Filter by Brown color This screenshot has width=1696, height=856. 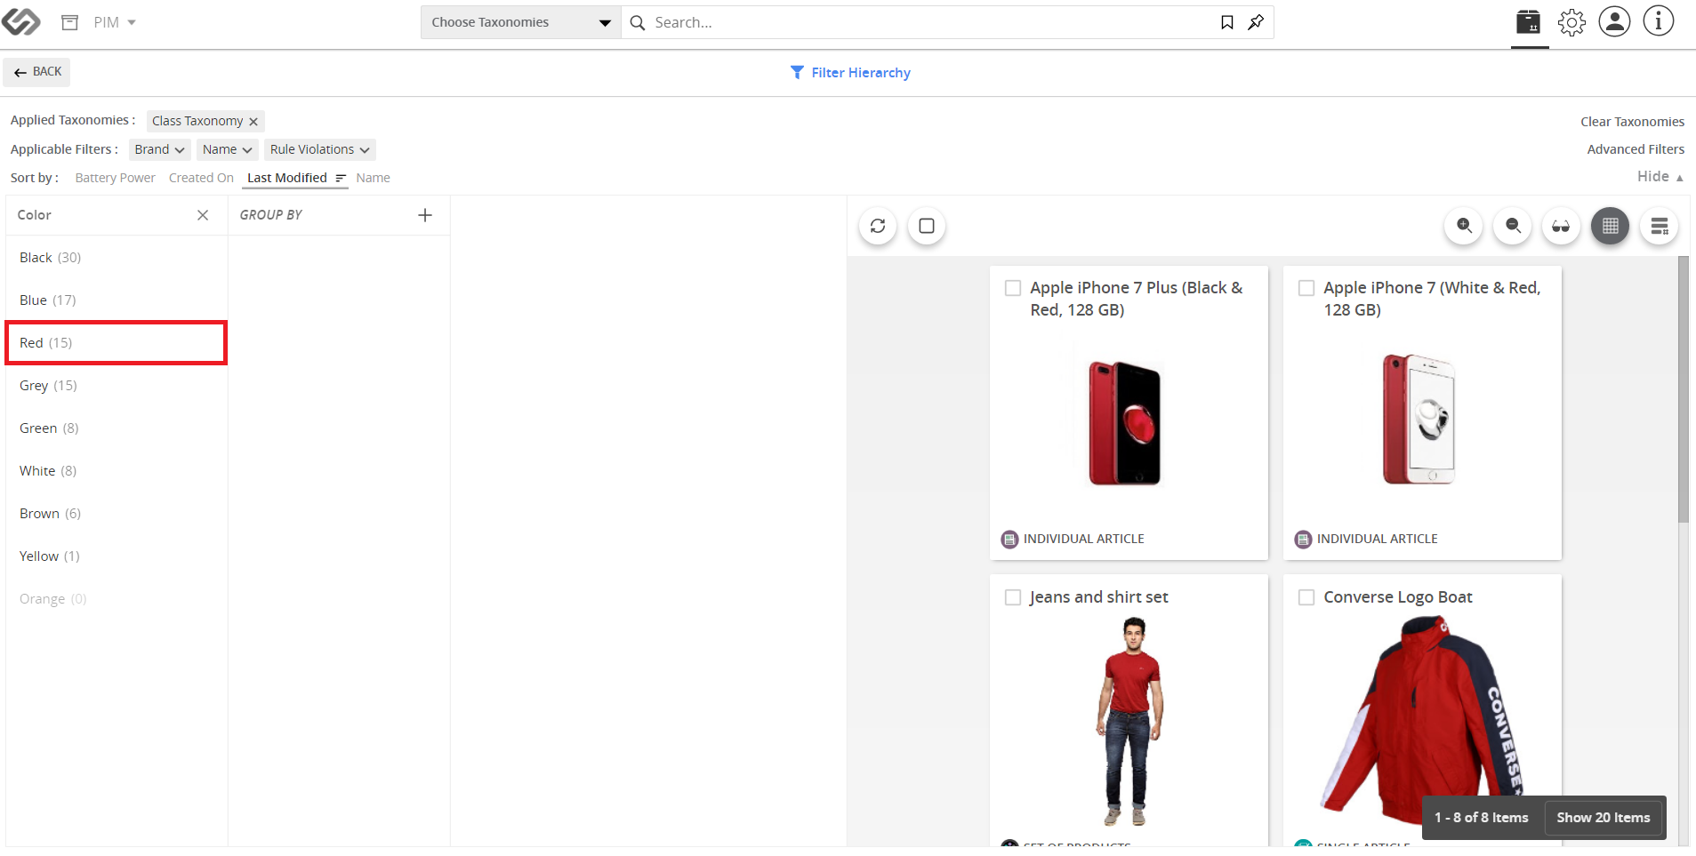tap(117, 514)
